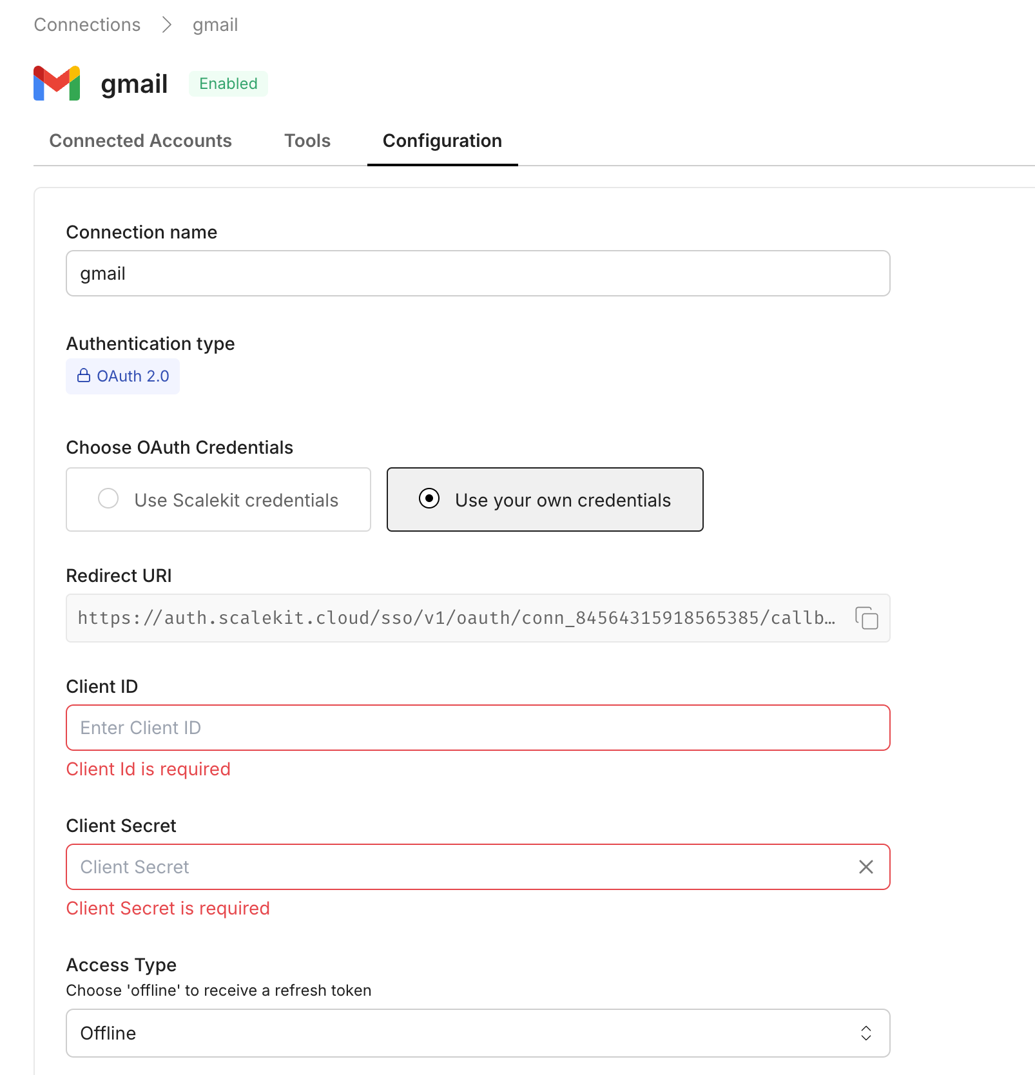Click the OAuth 2.0 authentication type badge
The image size is (1035, 1075).
[122, 376]
